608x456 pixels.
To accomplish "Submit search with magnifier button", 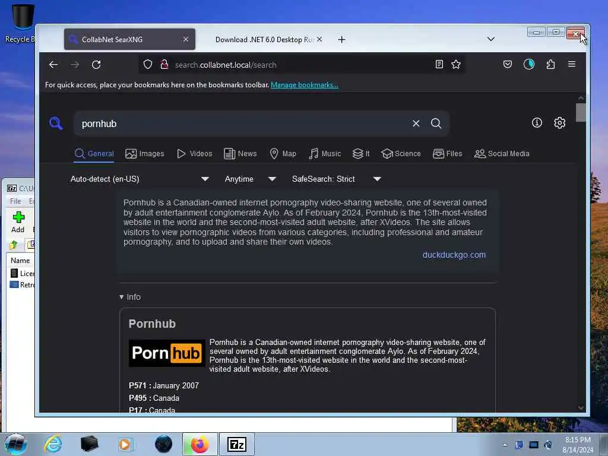I will point(436,123).
